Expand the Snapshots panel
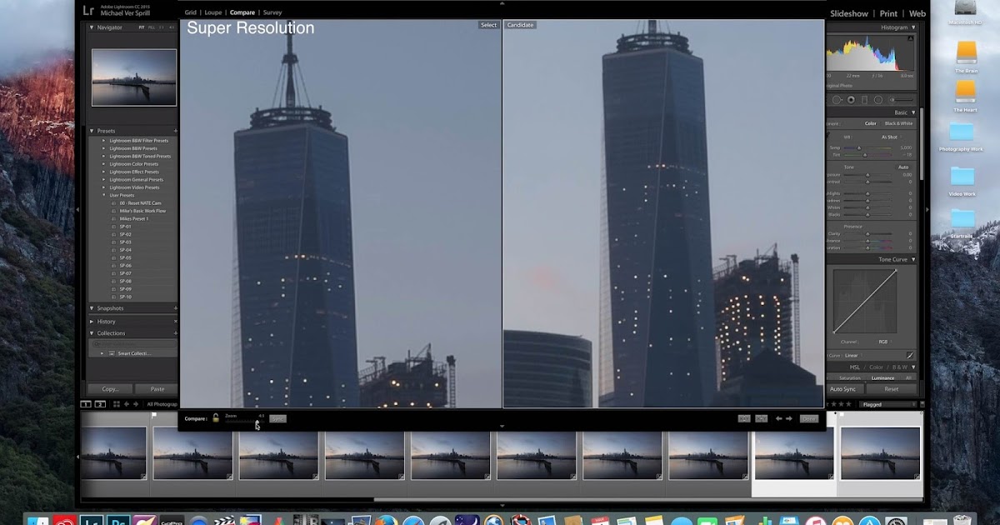Screen dimensions: 1000x525 (x=92, y=308)
